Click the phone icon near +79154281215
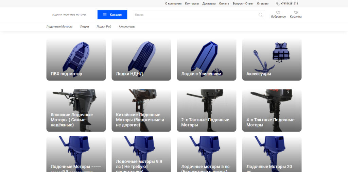 click(x=278, y=3)
